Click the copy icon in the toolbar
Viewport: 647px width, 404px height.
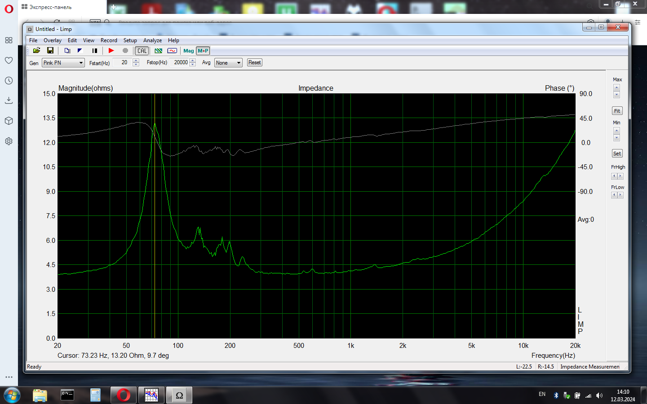coord(67,51)
